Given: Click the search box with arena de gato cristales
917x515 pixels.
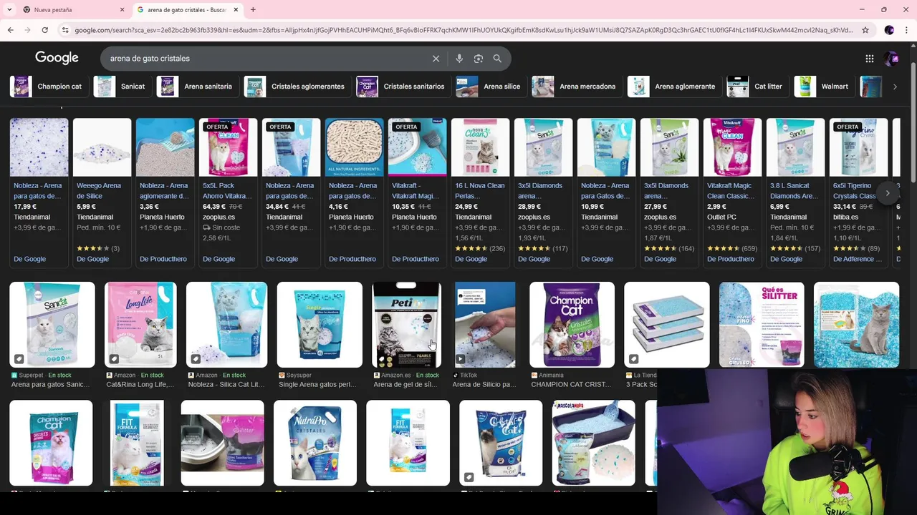Looking at the screenshot, I should pos(265,59).
